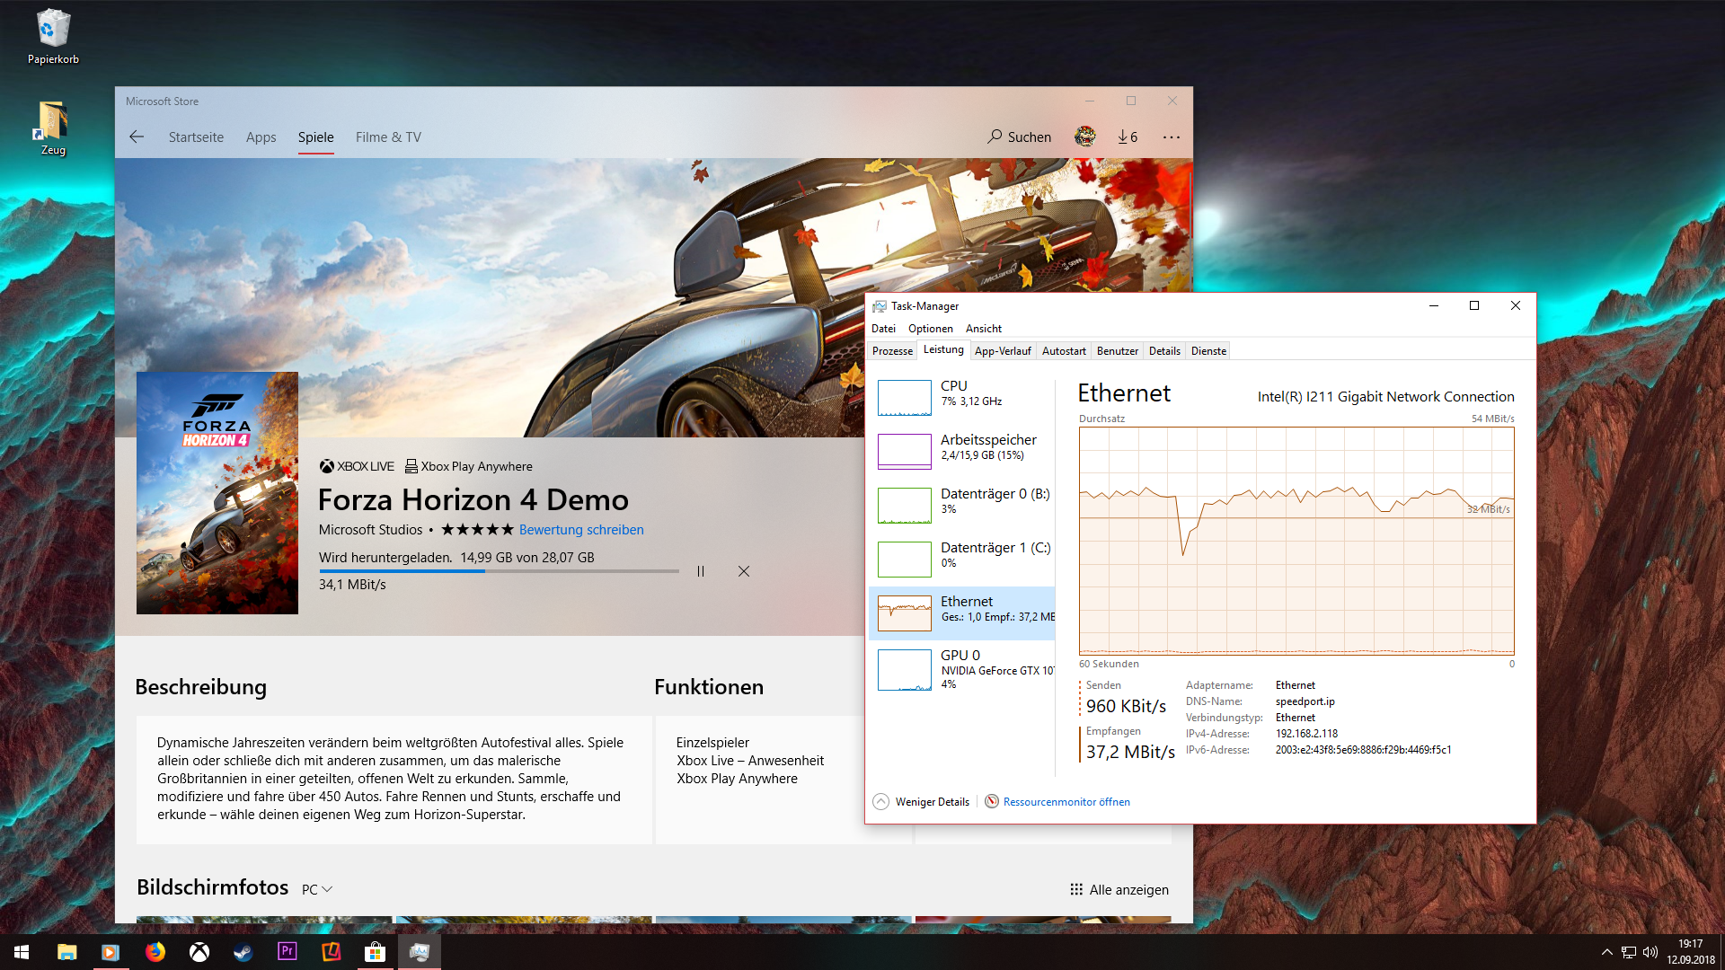This screenshot has height=970, width=1725.
Task: Open the Filme & TV tab
Action: [x=388, y=137]
